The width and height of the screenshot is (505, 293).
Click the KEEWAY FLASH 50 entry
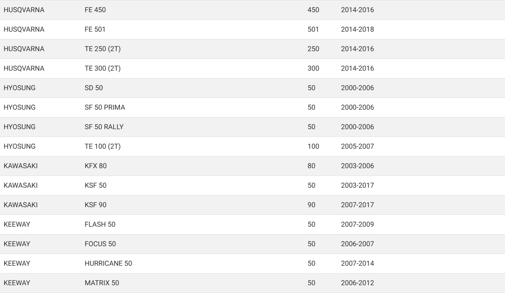(x=253, y=225)
